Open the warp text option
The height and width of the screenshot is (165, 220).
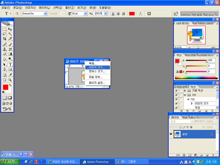(140, 14)
